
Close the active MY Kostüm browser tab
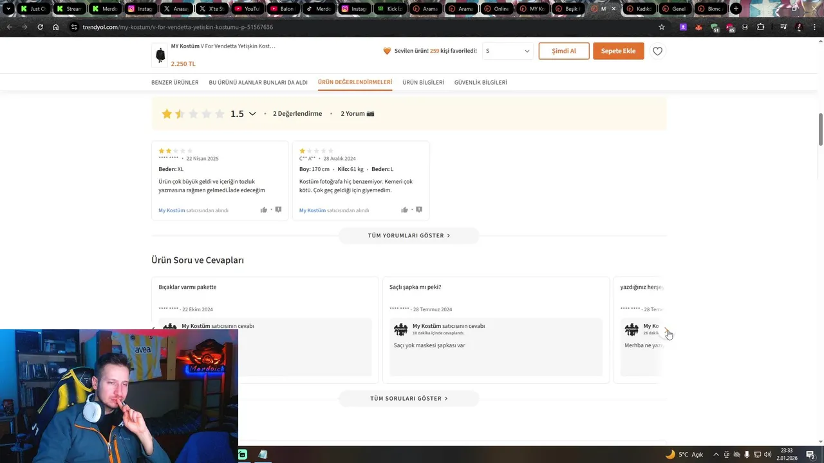click(x=613, y=9)
